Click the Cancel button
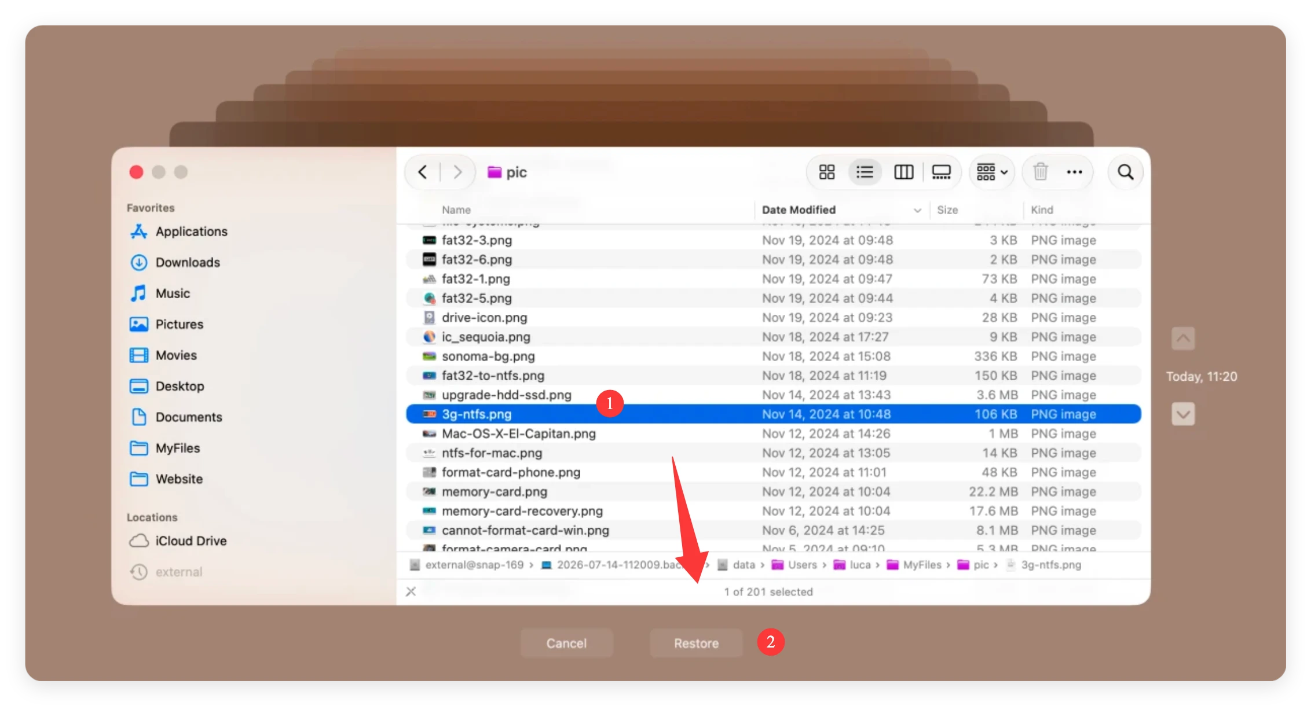This screenshot has height=706, width=1311. coord(566,643)
